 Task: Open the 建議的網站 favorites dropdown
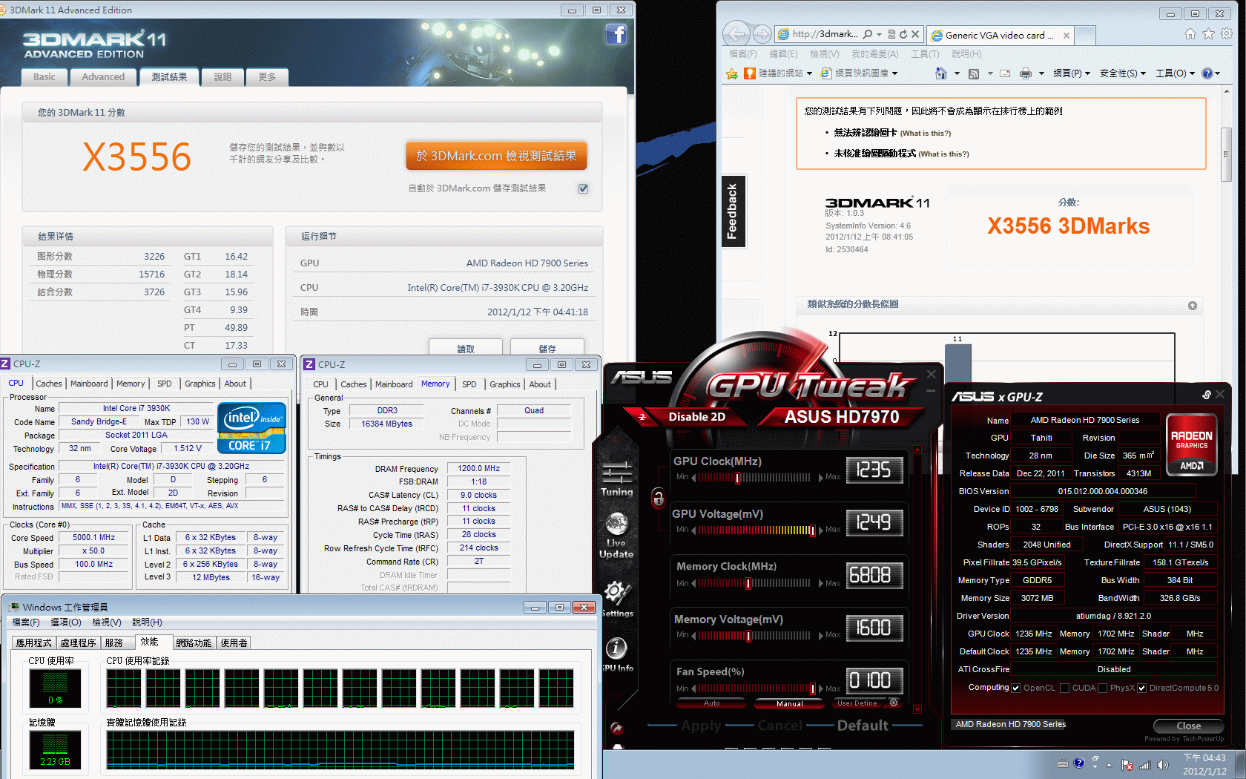tap(779, 73)
